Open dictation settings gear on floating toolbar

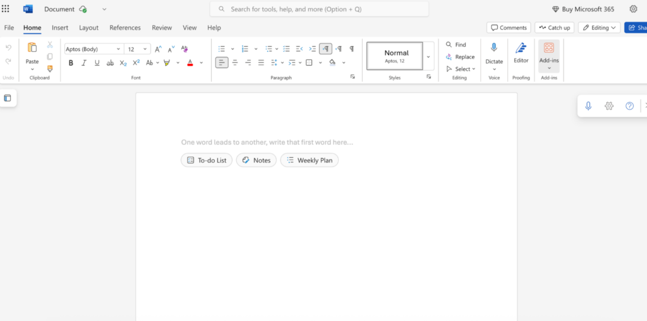tap(609, 106)
